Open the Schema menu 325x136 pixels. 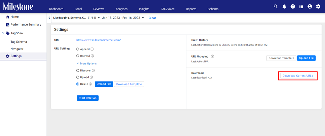(213, 9)
